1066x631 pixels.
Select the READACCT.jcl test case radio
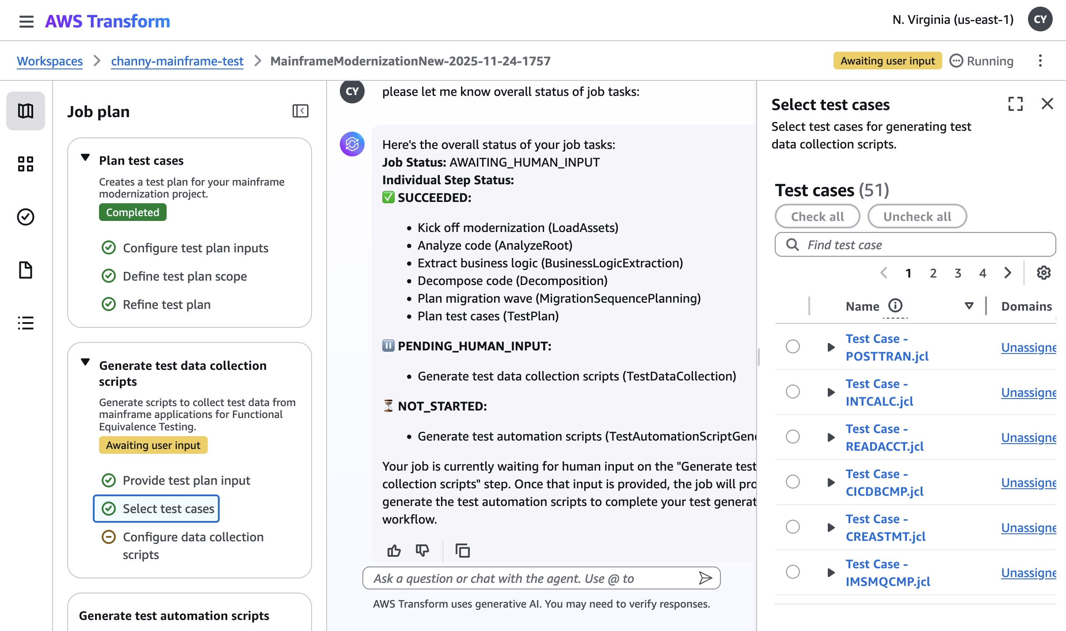point(793,437)
